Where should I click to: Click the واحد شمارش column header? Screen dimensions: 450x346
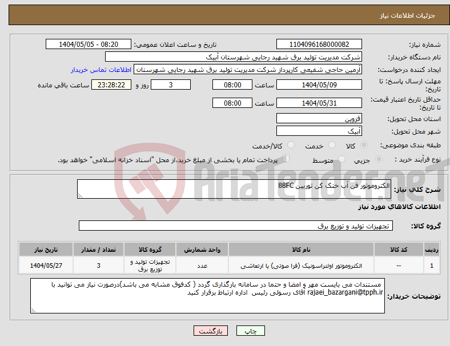tap(202, 250)
